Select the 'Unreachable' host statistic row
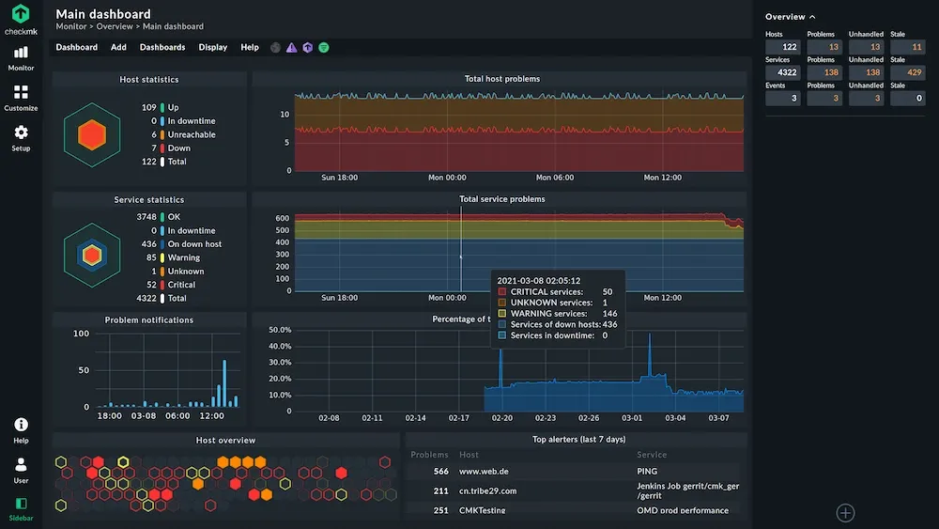 [183, 134]
